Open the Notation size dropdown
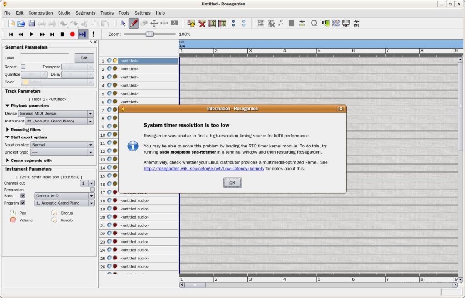The image size is (465, 298). (62, 145)
